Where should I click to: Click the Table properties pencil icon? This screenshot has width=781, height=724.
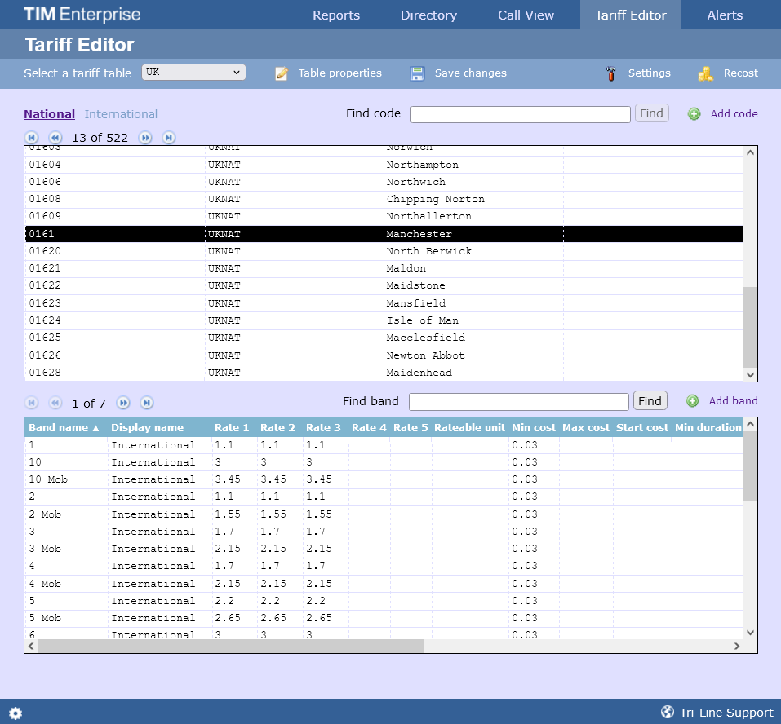pos(282,73)
